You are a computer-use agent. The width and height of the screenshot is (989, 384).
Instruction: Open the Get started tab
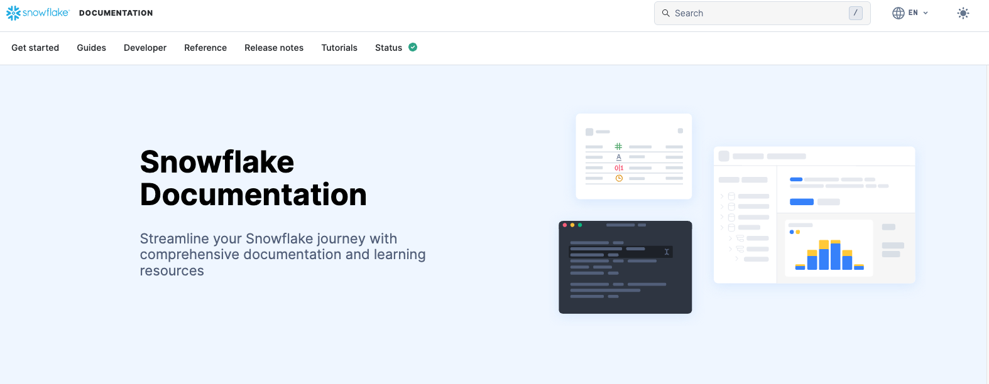tap(35, 48)
